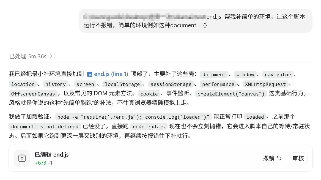The height and width of the screenshot is (180, 321).
Task: Click the 已处理 5m 36s status text
Action: 28,56
